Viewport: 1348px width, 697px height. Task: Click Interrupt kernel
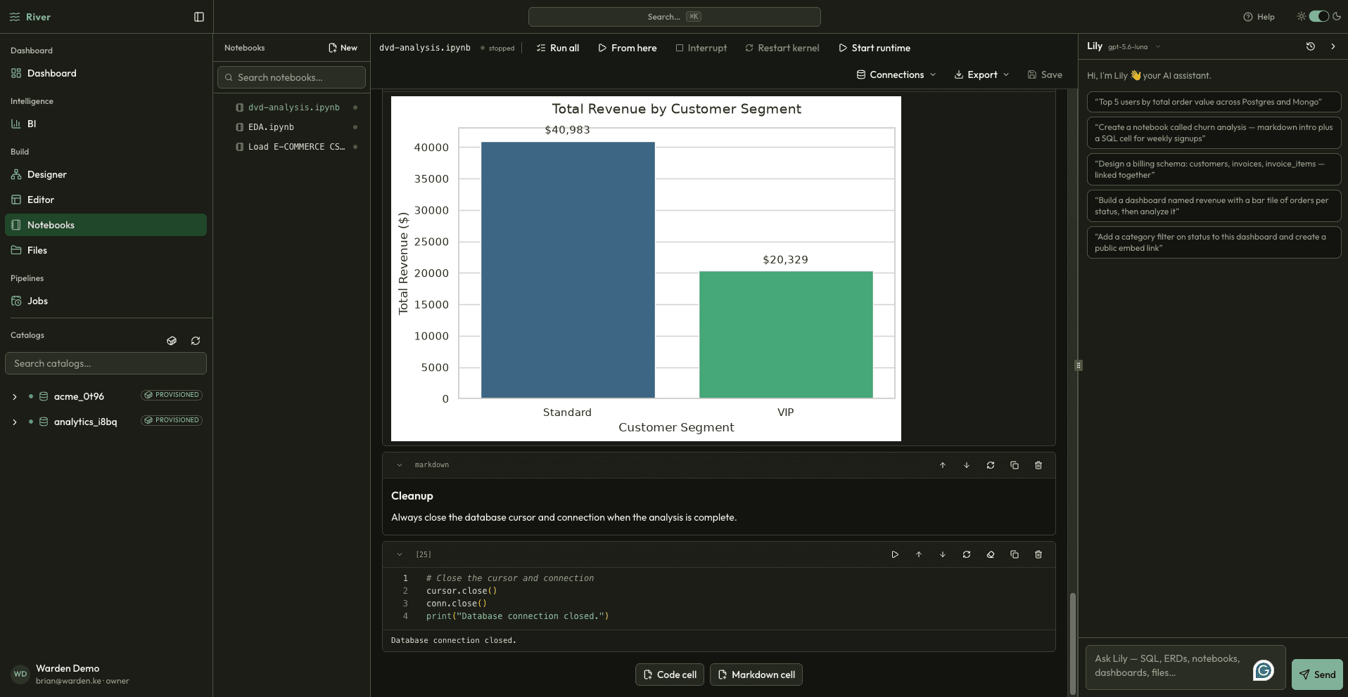(701, 48)
